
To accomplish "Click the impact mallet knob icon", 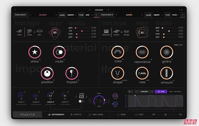I will coord(72,73).
